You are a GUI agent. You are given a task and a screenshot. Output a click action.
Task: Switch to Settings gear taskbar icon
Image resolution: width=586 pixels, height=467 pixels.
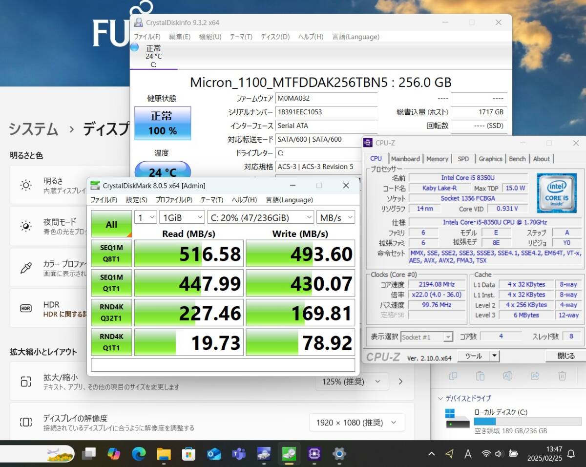click(x=339, y=454)
